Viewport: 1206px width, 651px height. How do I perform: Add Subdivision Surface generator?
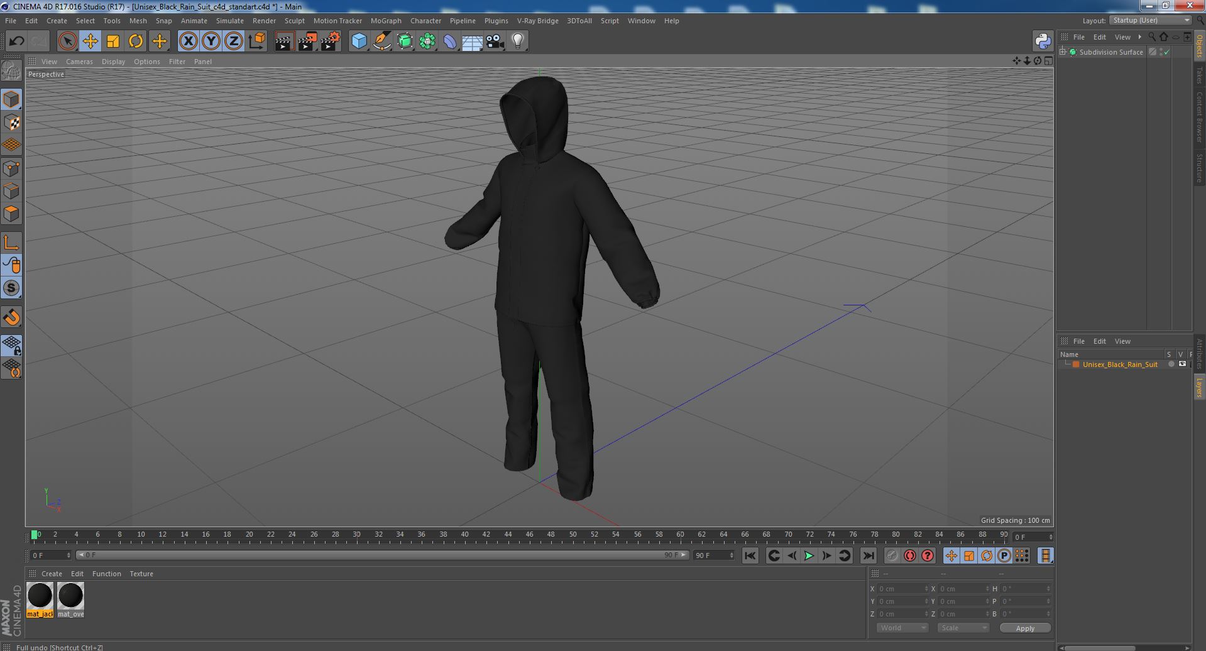(405, 41)
